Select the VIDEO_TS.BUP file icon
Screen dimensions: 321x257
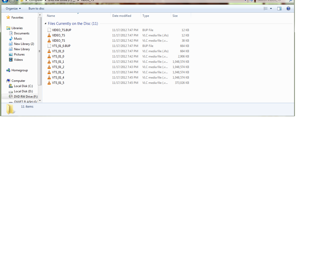pyautogui.click(x=49, y=30)
